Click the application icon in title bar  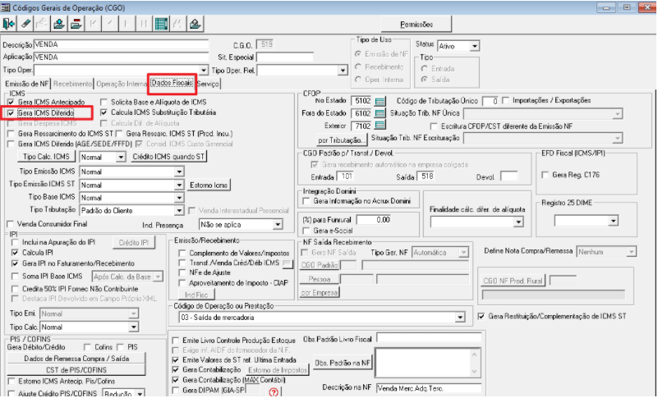click(6, 7)
